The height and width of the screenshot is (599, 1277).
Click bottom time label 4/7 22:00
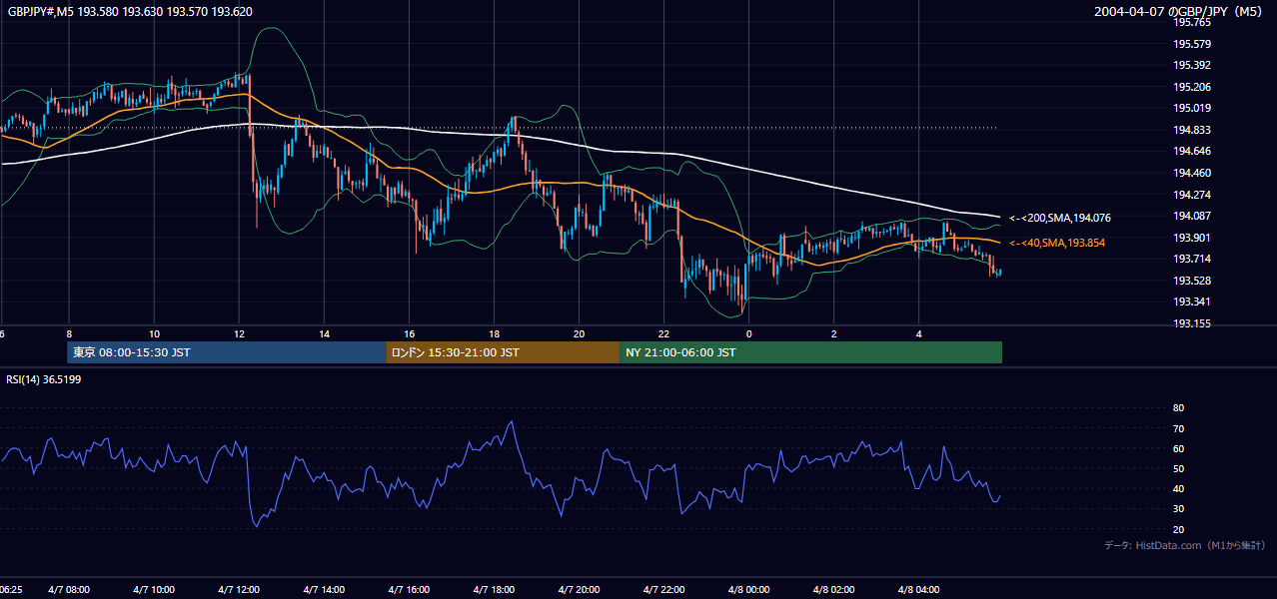coord(663,590)
